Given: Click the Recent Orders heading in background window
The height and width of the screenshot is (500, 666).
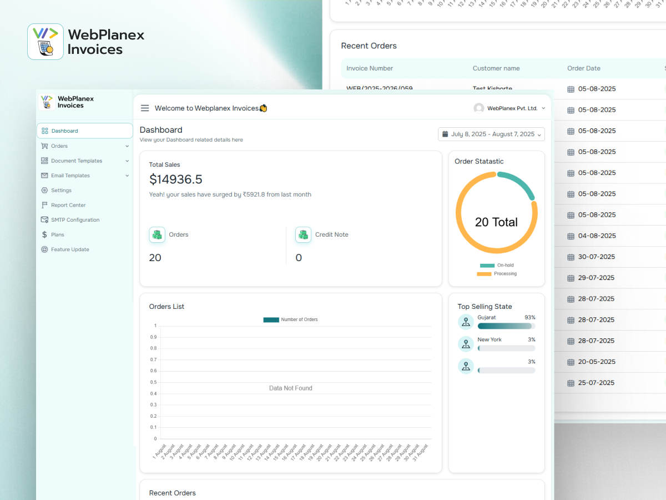Looking at the screenshot, I should point(369,46).
